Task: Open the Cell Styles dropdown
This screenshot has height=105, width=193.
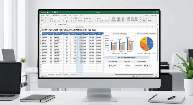Action: pyautogui.click(x=123, y=20)
